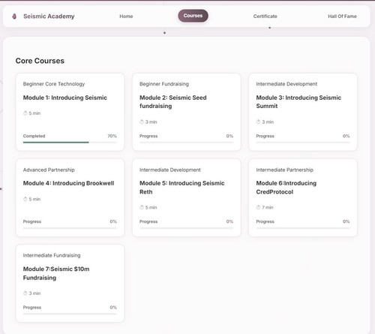Image resolution: width=375 pixels, height=334 pixels.
Task: Click the 0% value on Module 3
Action: 346,136
